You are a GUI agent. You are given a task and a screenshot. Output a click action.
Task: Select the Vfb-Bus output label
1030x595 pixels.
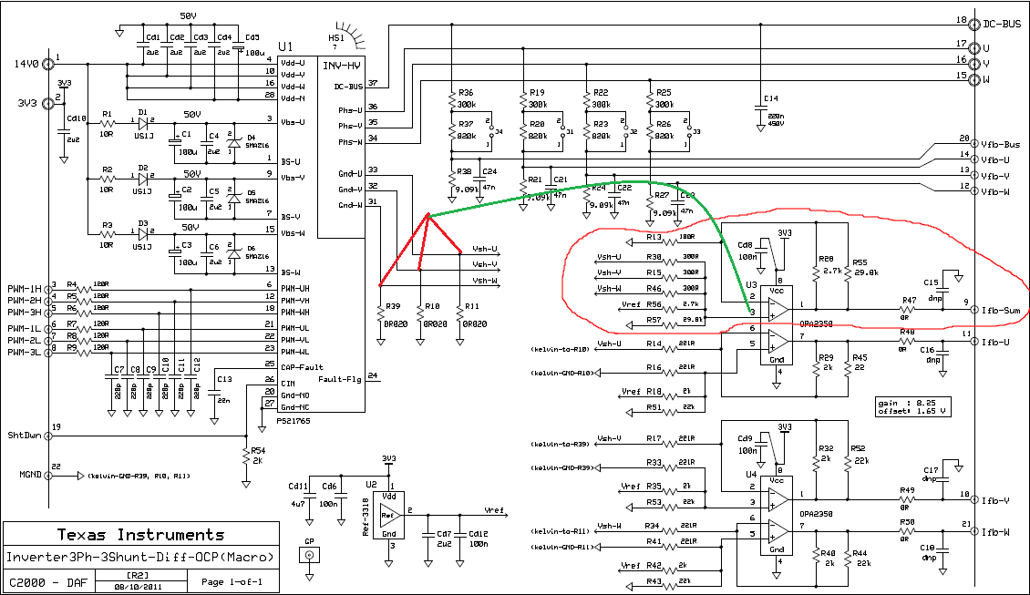coord(1001,145)
